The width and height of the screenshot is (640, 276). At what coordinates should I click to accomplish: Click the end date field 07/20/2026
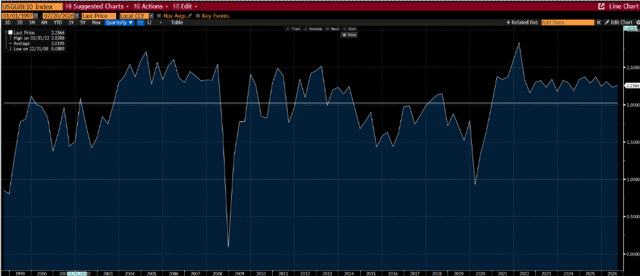[58, 16]
